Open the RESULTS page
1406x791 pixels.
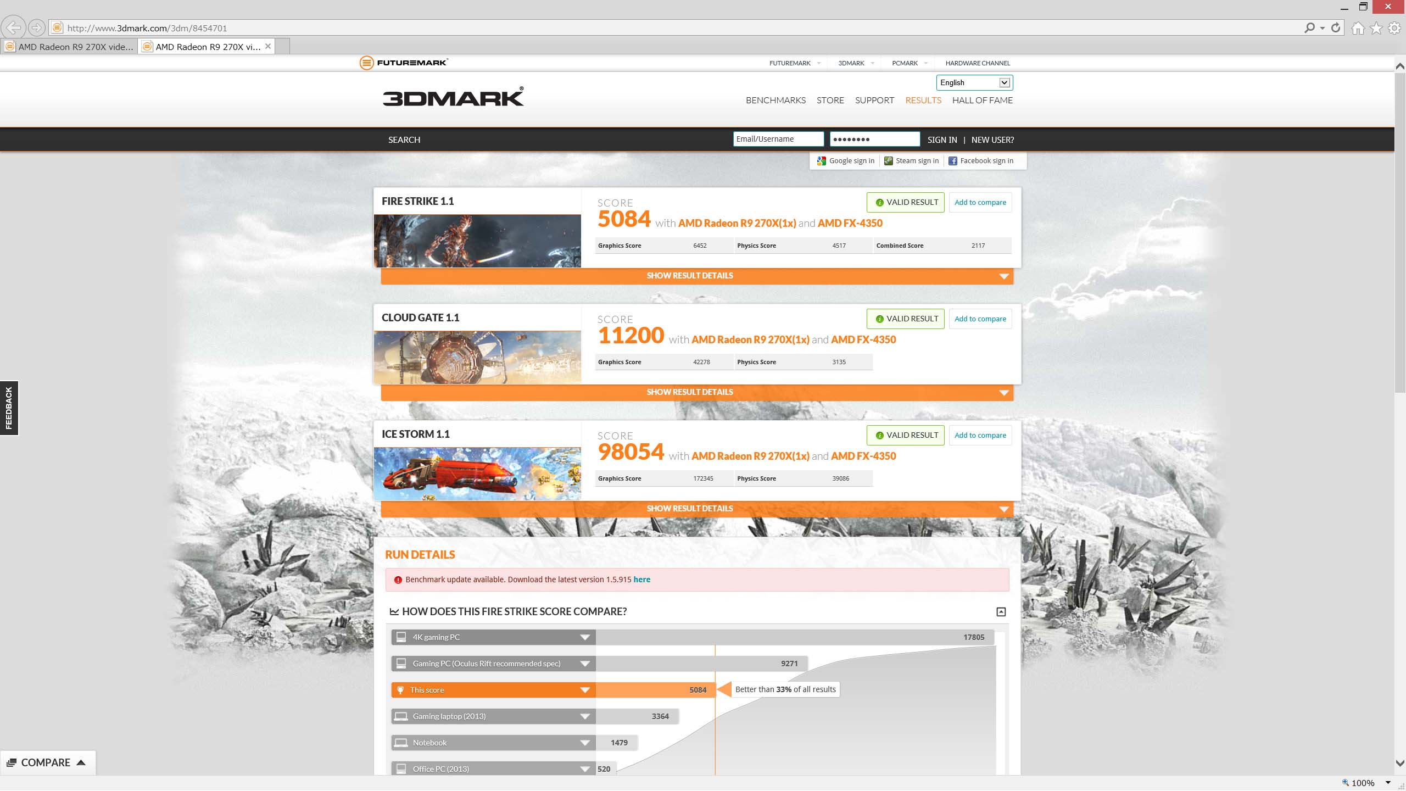[923, 101]
